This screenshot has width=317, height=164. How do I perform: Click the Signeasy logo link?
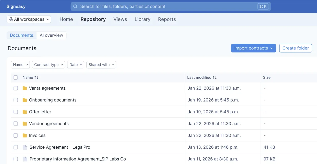click(x=16, y=6)
